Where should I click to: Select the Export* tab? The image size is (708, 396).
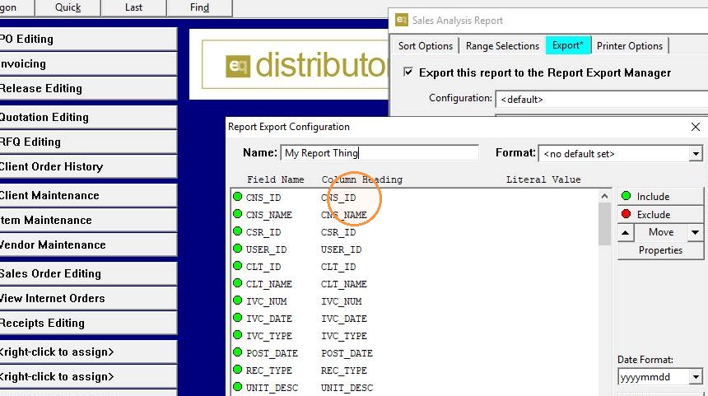click(x=568, y=45)
